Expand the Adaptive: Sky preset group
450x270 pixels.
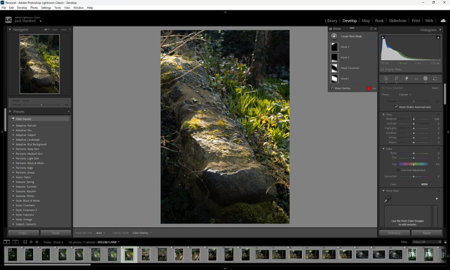pyautogui.click(x=13, y=130)
